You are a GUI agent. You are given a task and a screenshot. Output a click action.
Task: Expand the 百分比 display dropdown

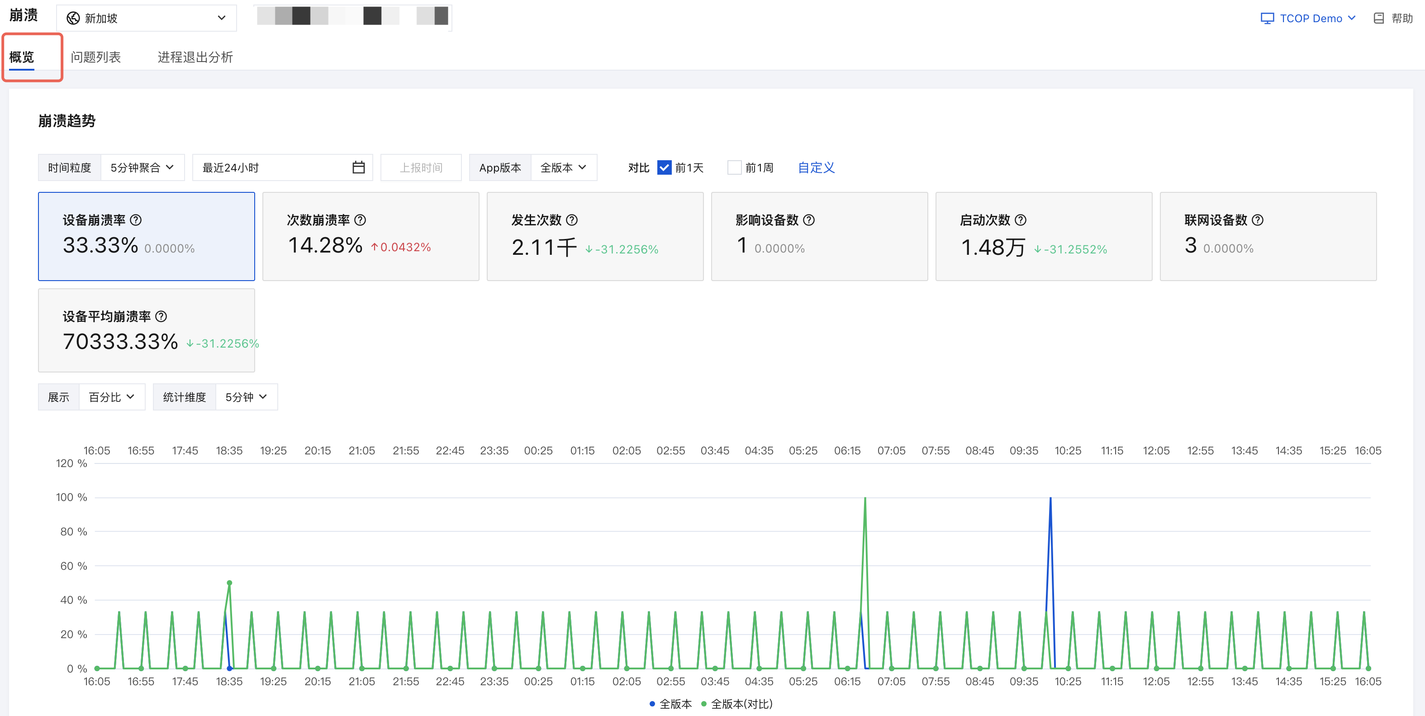pyautogui.click(x=112, y=397)
